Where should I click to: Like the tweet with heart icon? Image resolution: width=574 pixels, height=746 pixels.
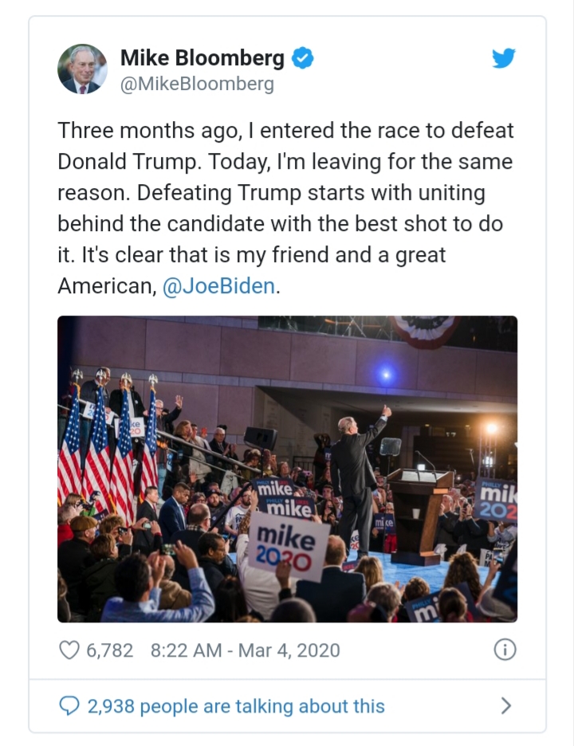(x=69, y=650)
